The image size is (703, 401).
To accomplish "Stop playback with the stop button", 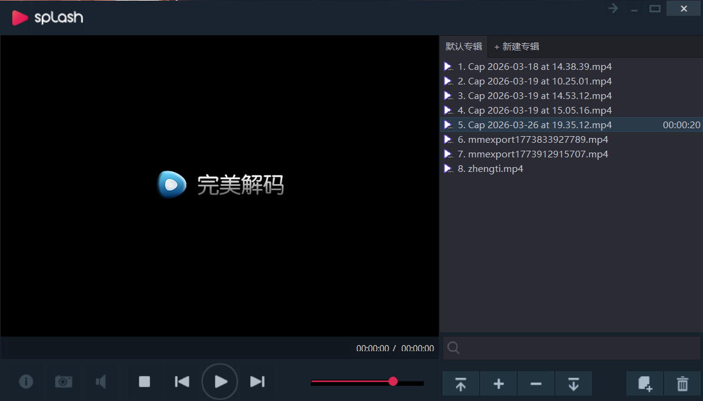I will (x=144, y=382).
